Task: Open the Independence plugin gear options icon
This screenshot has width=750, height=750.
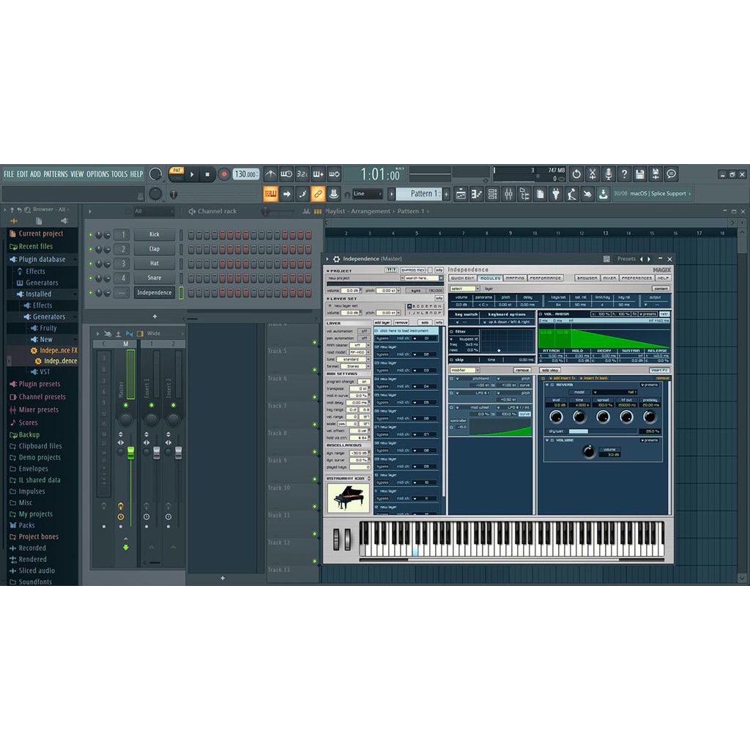Action: (336, 259)
